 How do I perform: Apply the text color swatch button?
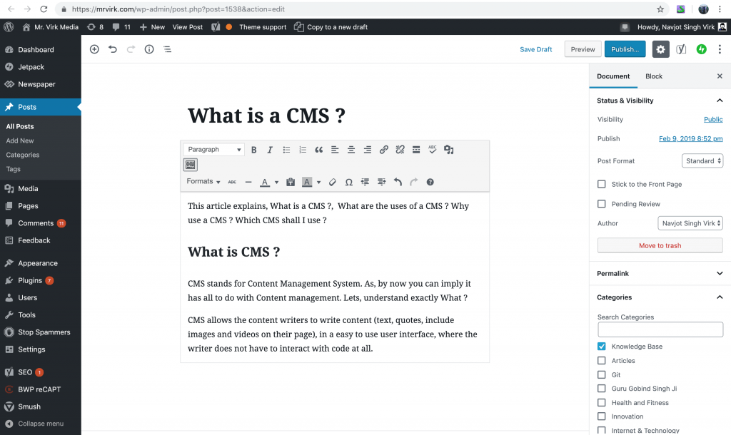[x=265, y=182]
